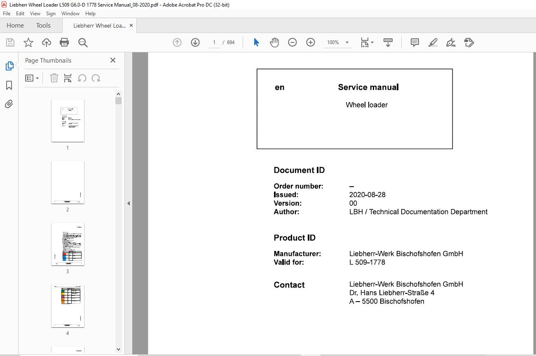Select page 4 thumbnail
536x356 pixels.
(x=68, y=306)
